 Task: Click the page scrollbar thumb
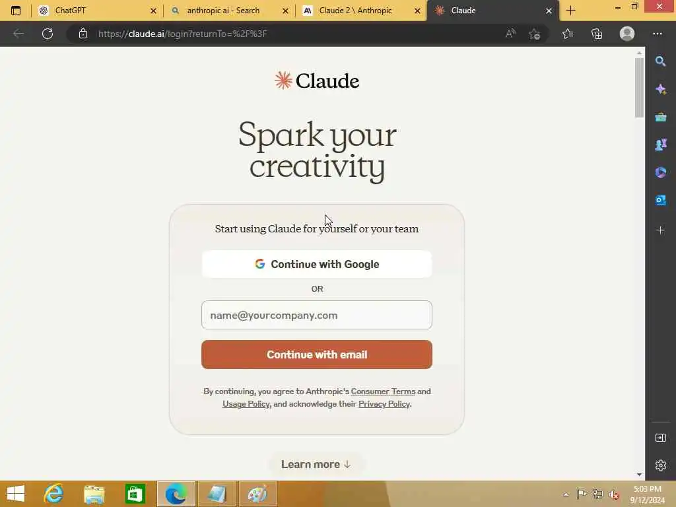click(x=639, y=87)
